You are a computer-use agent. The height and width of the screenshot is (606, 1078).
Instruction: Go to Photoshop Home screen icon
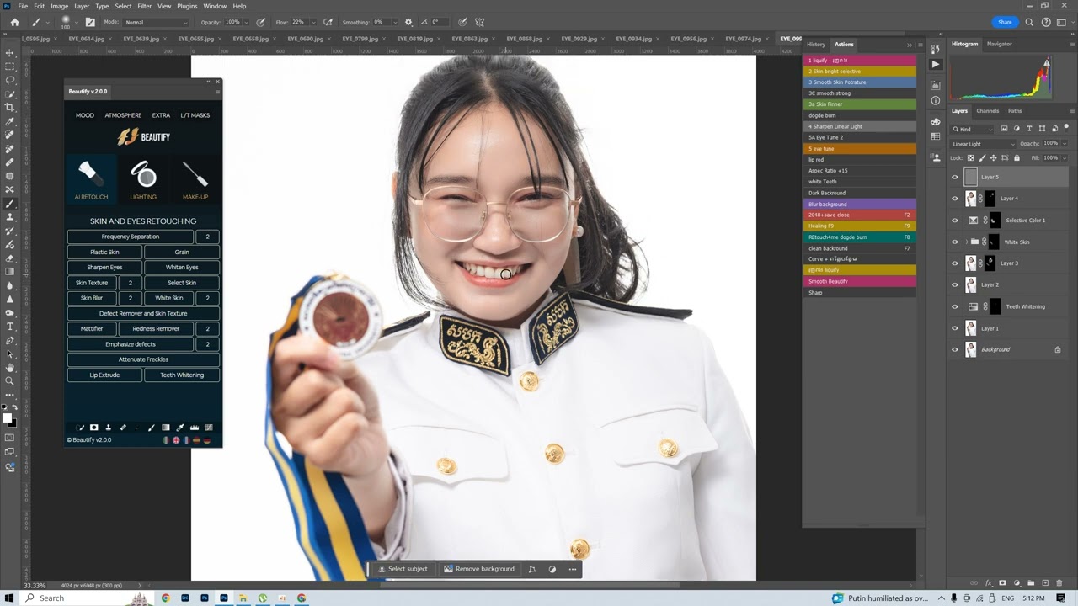pos(14,22)
